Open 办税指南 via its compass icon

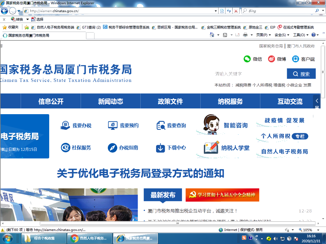(x=113, y=148)
